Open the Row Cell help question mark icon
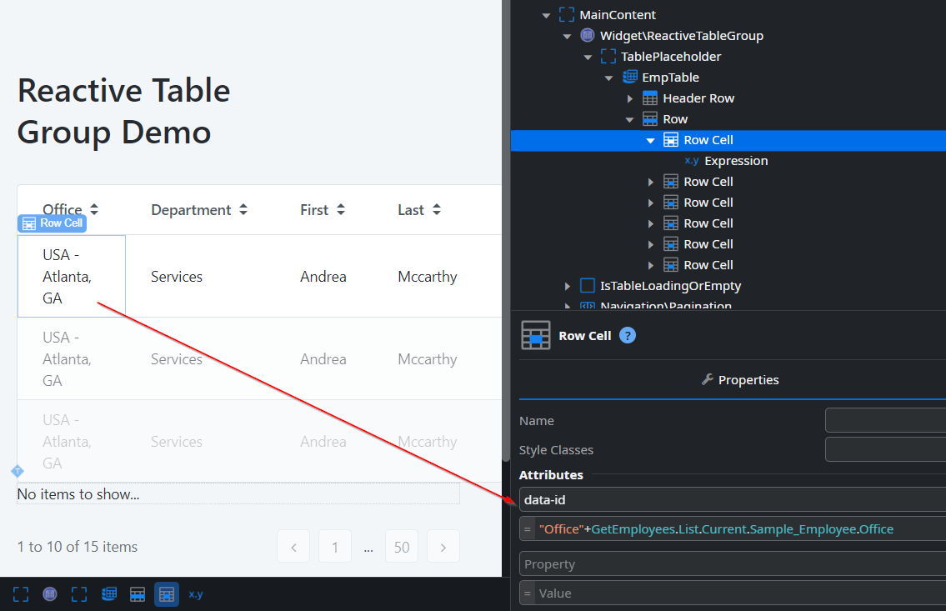Image resolution: width=946 pixels, height=611 pixels. (626, 335)
